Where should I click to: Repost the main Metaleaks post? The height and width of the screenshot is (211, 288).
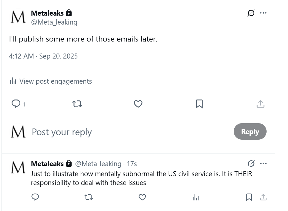pyautogui.click(x=77, y=104)
